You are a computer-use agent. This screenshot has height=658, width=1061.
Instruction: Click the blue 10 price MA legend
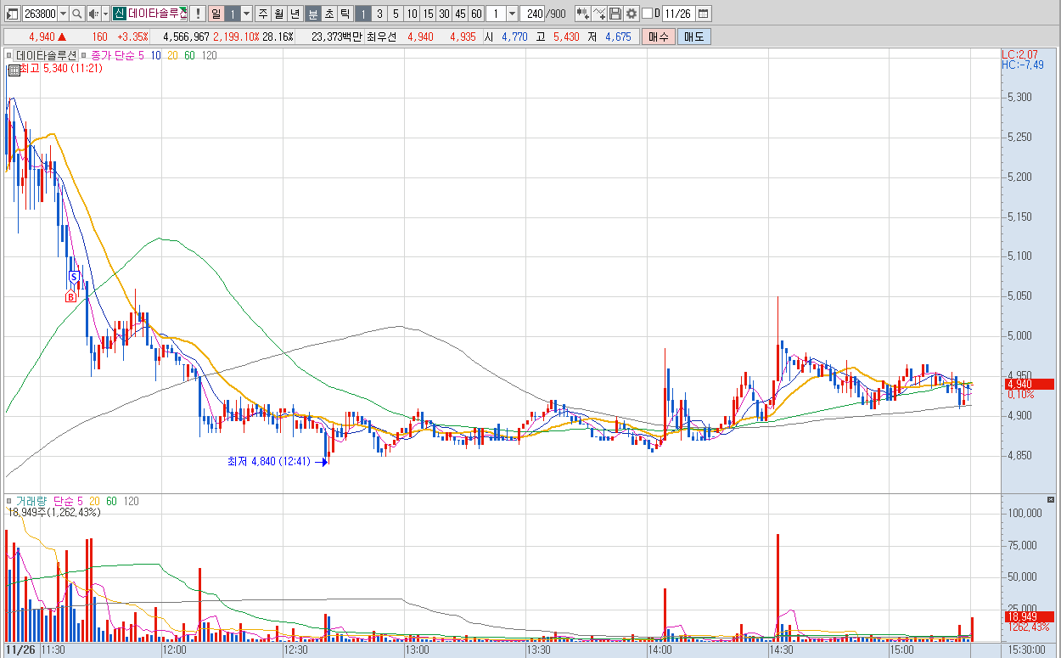click(157, 55)
